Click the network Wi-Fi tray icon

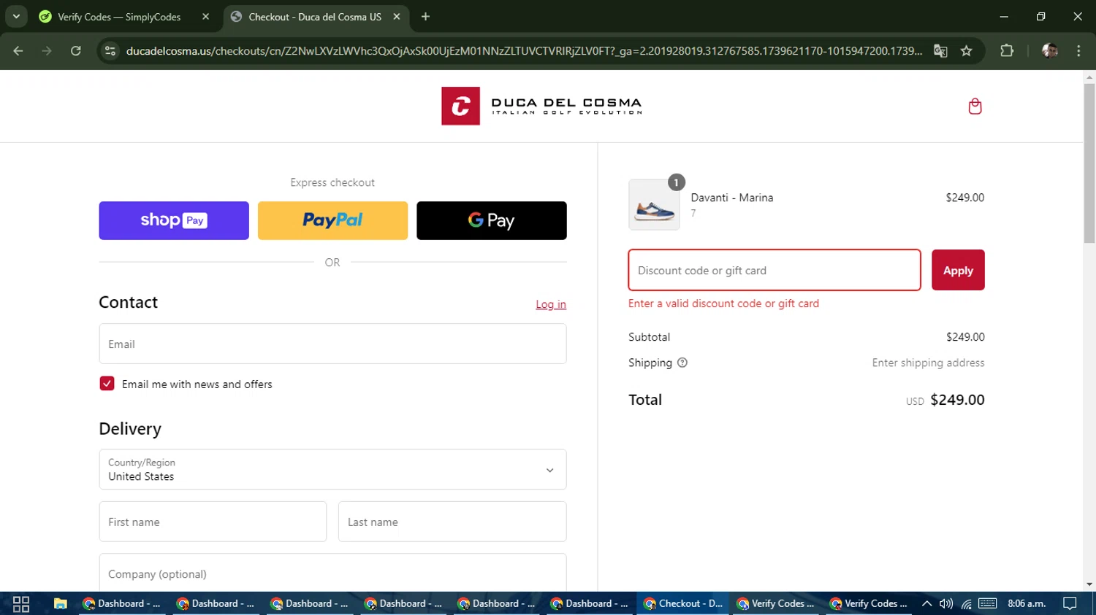(x=967, y=603)
